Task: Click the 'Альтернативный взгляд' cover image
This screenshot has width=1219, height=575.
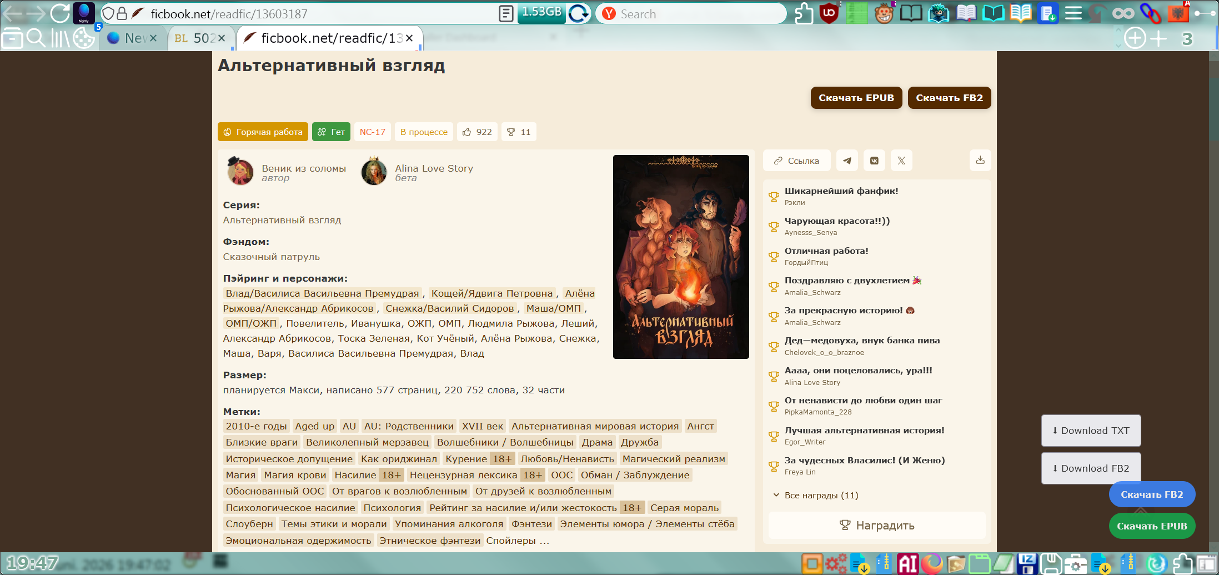Action: click(x=681, y=257)
